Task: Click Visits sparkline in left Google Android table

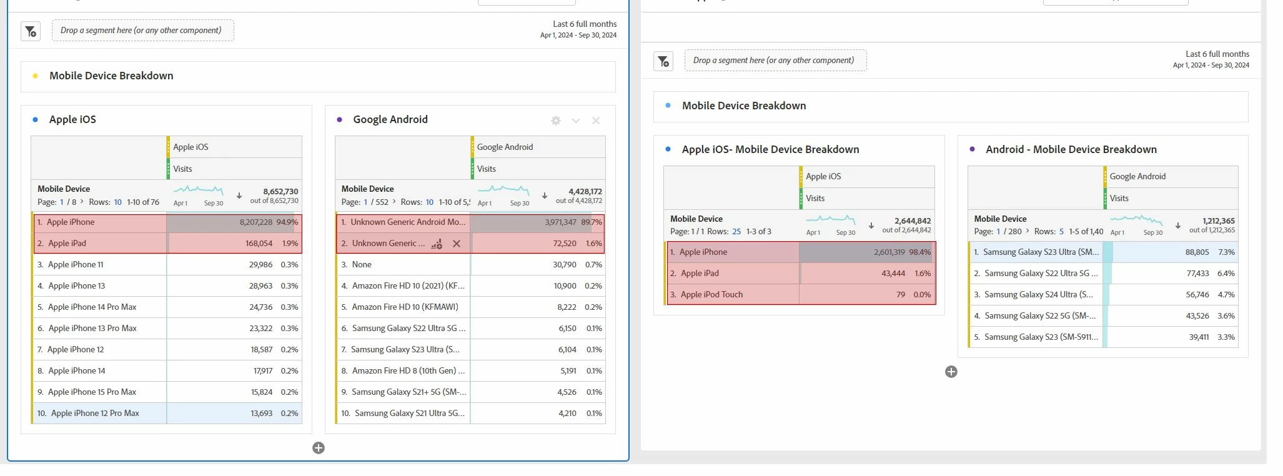Action: 503,189
